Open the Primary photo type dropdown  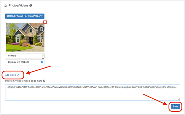[x=25, y=56]
